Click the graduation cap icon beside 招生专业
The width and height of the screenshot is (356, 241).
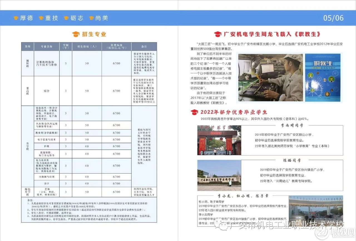pos(76,34)
